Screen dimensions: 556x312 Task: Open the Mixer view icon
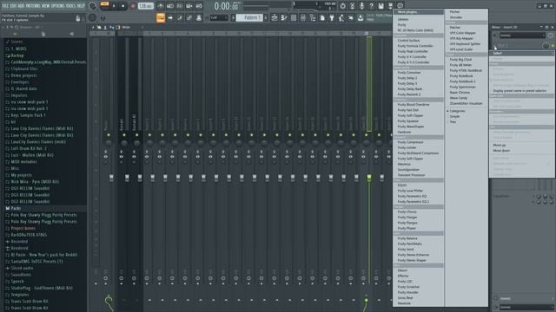point(303,17)
